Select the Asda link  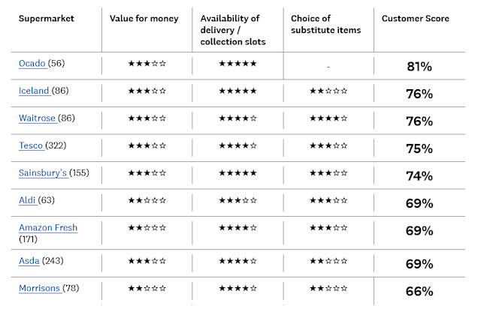[29, 260]
